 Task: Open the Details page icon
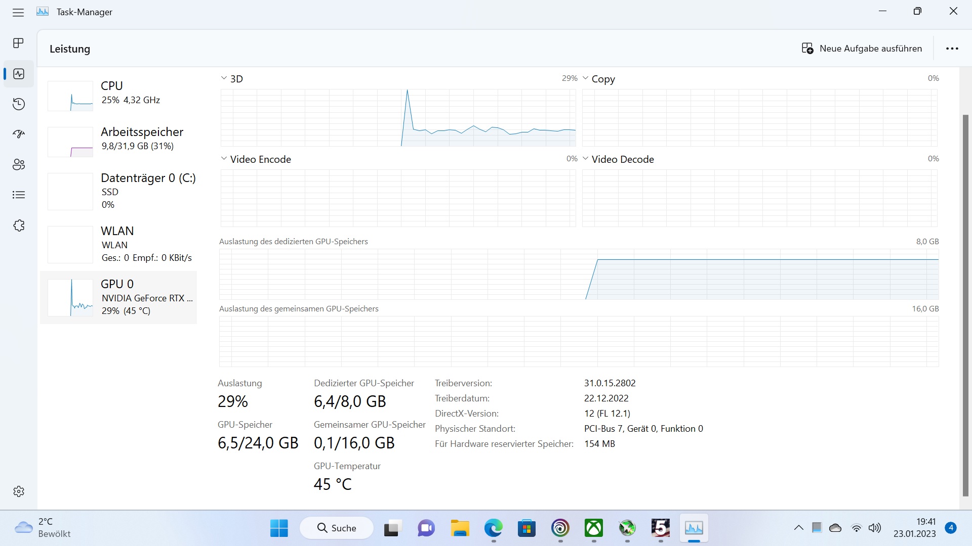point(19,195)
